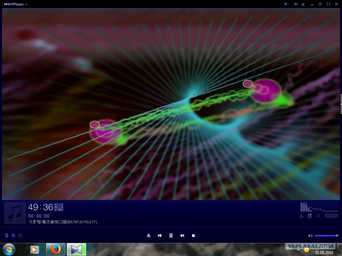Switch to Firefox in the taskbar
Screen dimensions: 342x256
click(x=56, y=249)
